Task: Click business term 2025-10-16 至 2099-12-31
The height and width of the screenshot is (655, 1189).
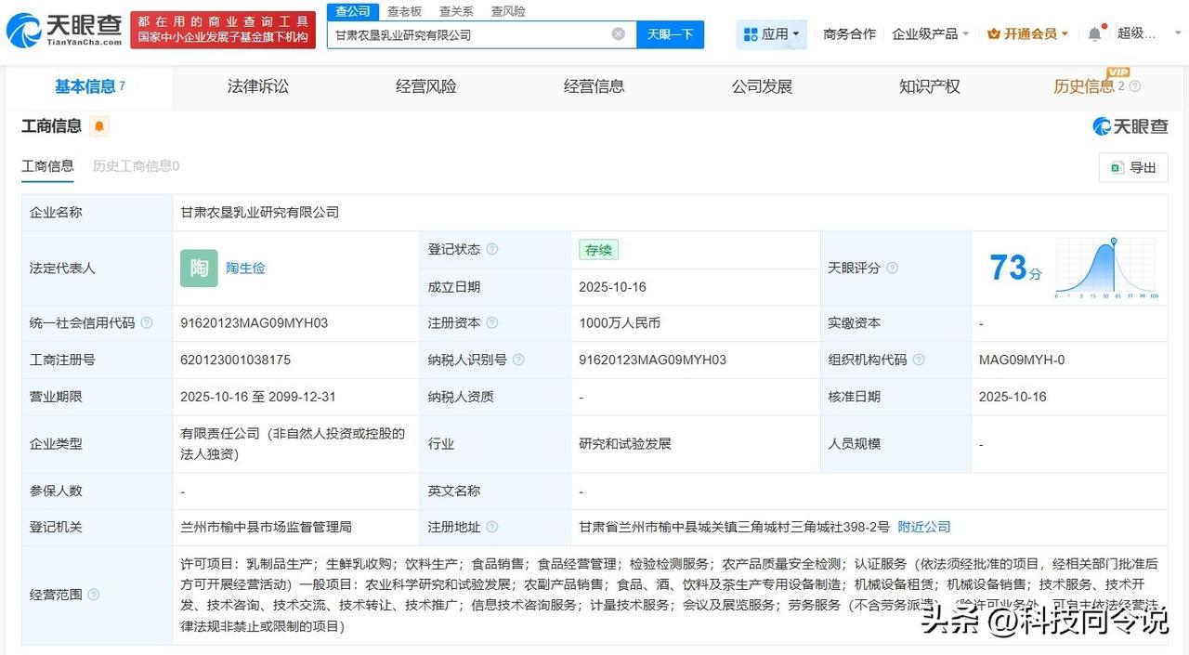Action: coord(258,397)
